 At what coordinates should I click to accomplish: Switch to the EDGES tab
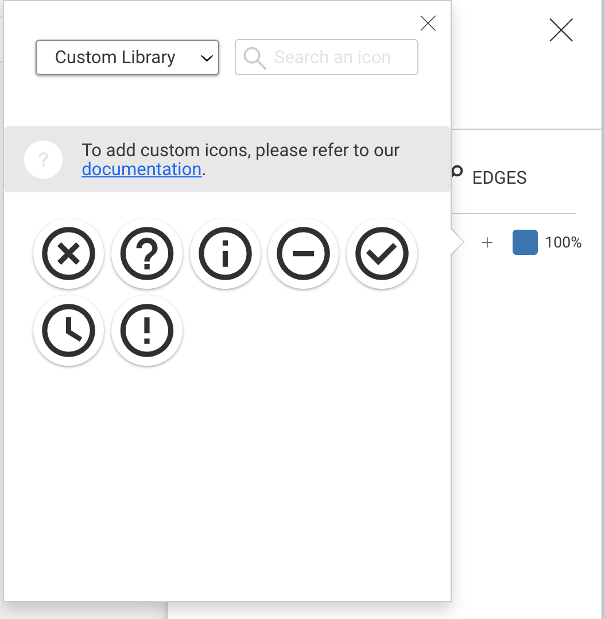coord(499,177)
